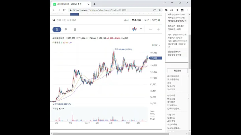Reload the page
The image size is (241, 135).
64,10
